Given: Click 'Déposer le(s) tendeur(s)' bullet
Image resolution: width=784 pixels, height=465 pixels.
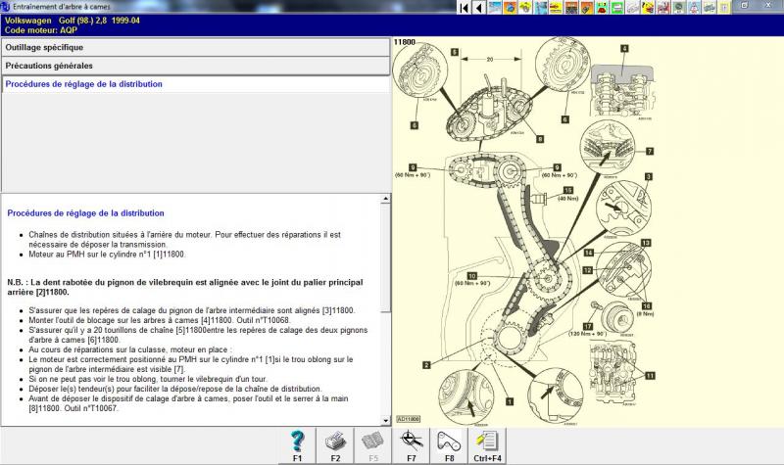Looking at the screenshot, I should click(x=175, y=389).
